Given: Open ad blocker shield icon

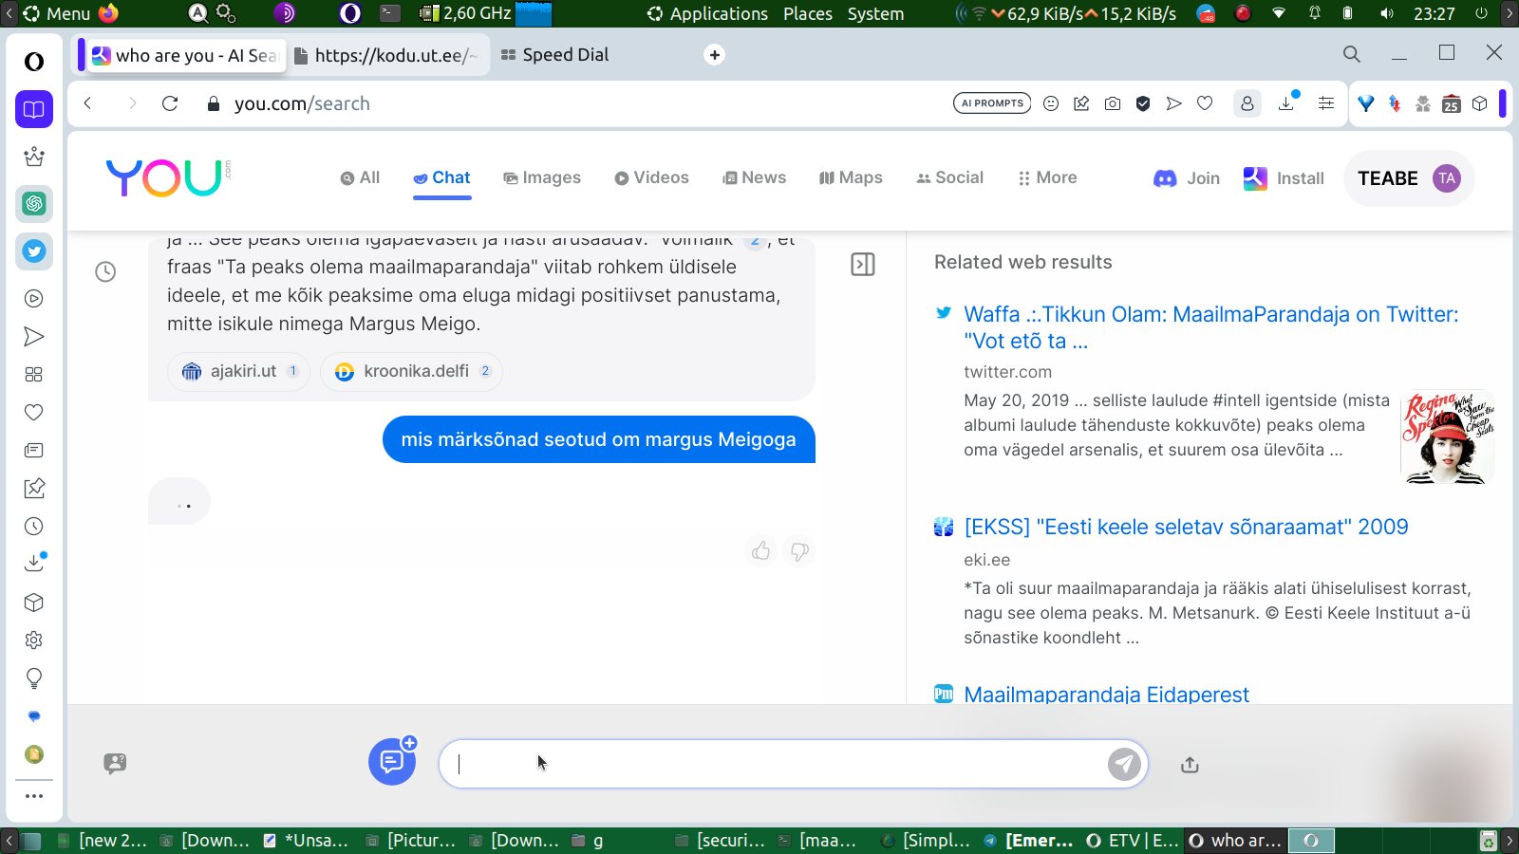Looking at the screenshot, I should (x=1143, y=103).
